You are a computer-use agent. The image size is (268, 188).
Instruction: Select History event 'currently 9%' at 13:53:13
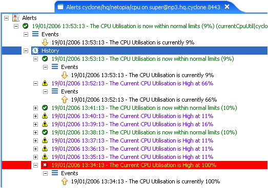tap(142, 75)
